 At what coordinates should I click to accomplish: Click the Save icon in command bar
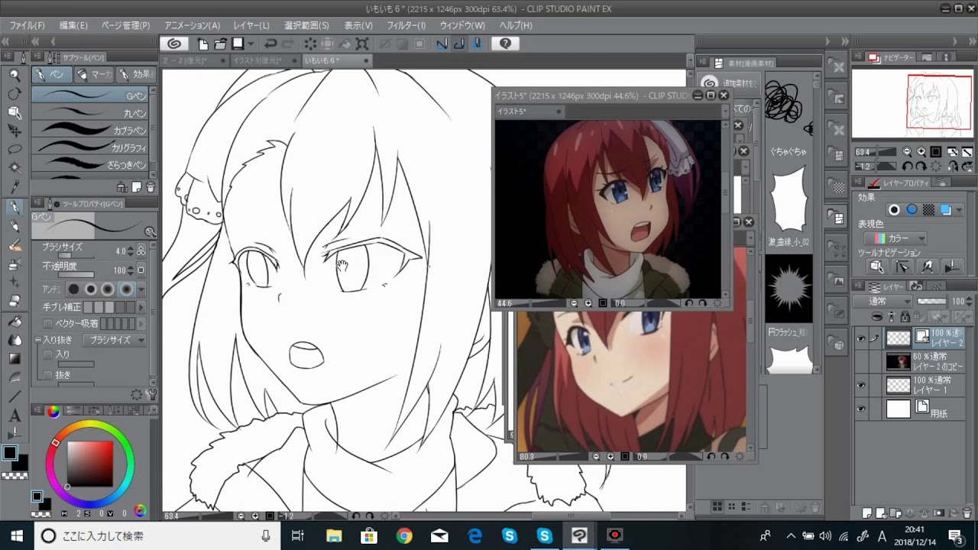(238, 44)
